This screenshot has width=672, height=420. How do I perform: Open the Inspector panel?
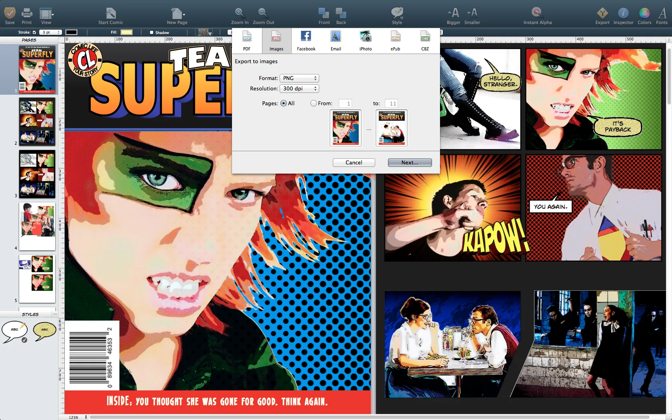click(x=623, y=16)
